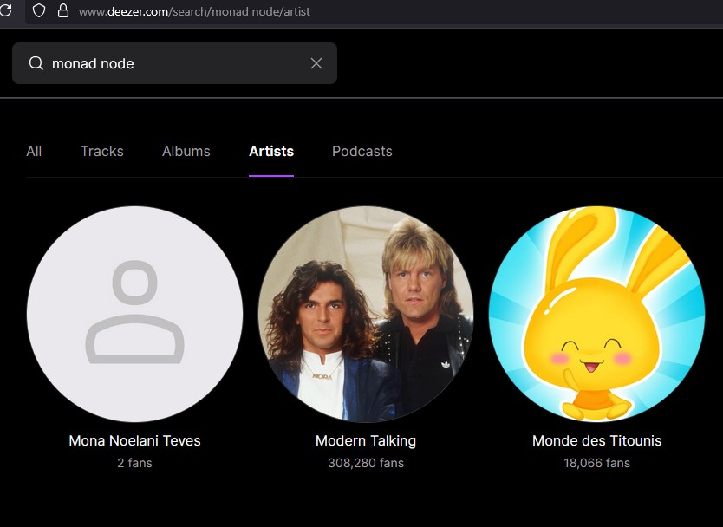Go to the Albums tab
This screenshot has height=527, width=723.
(x=186, y=151)
